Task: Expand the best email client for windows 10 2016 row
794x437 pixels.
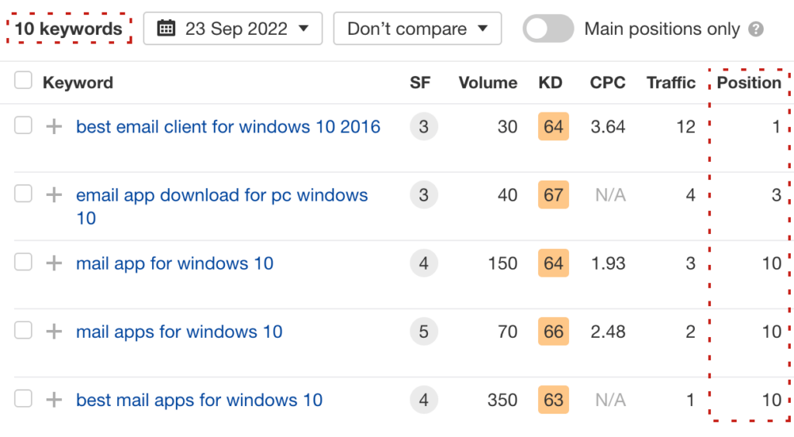Action: (x=54, y=127)
